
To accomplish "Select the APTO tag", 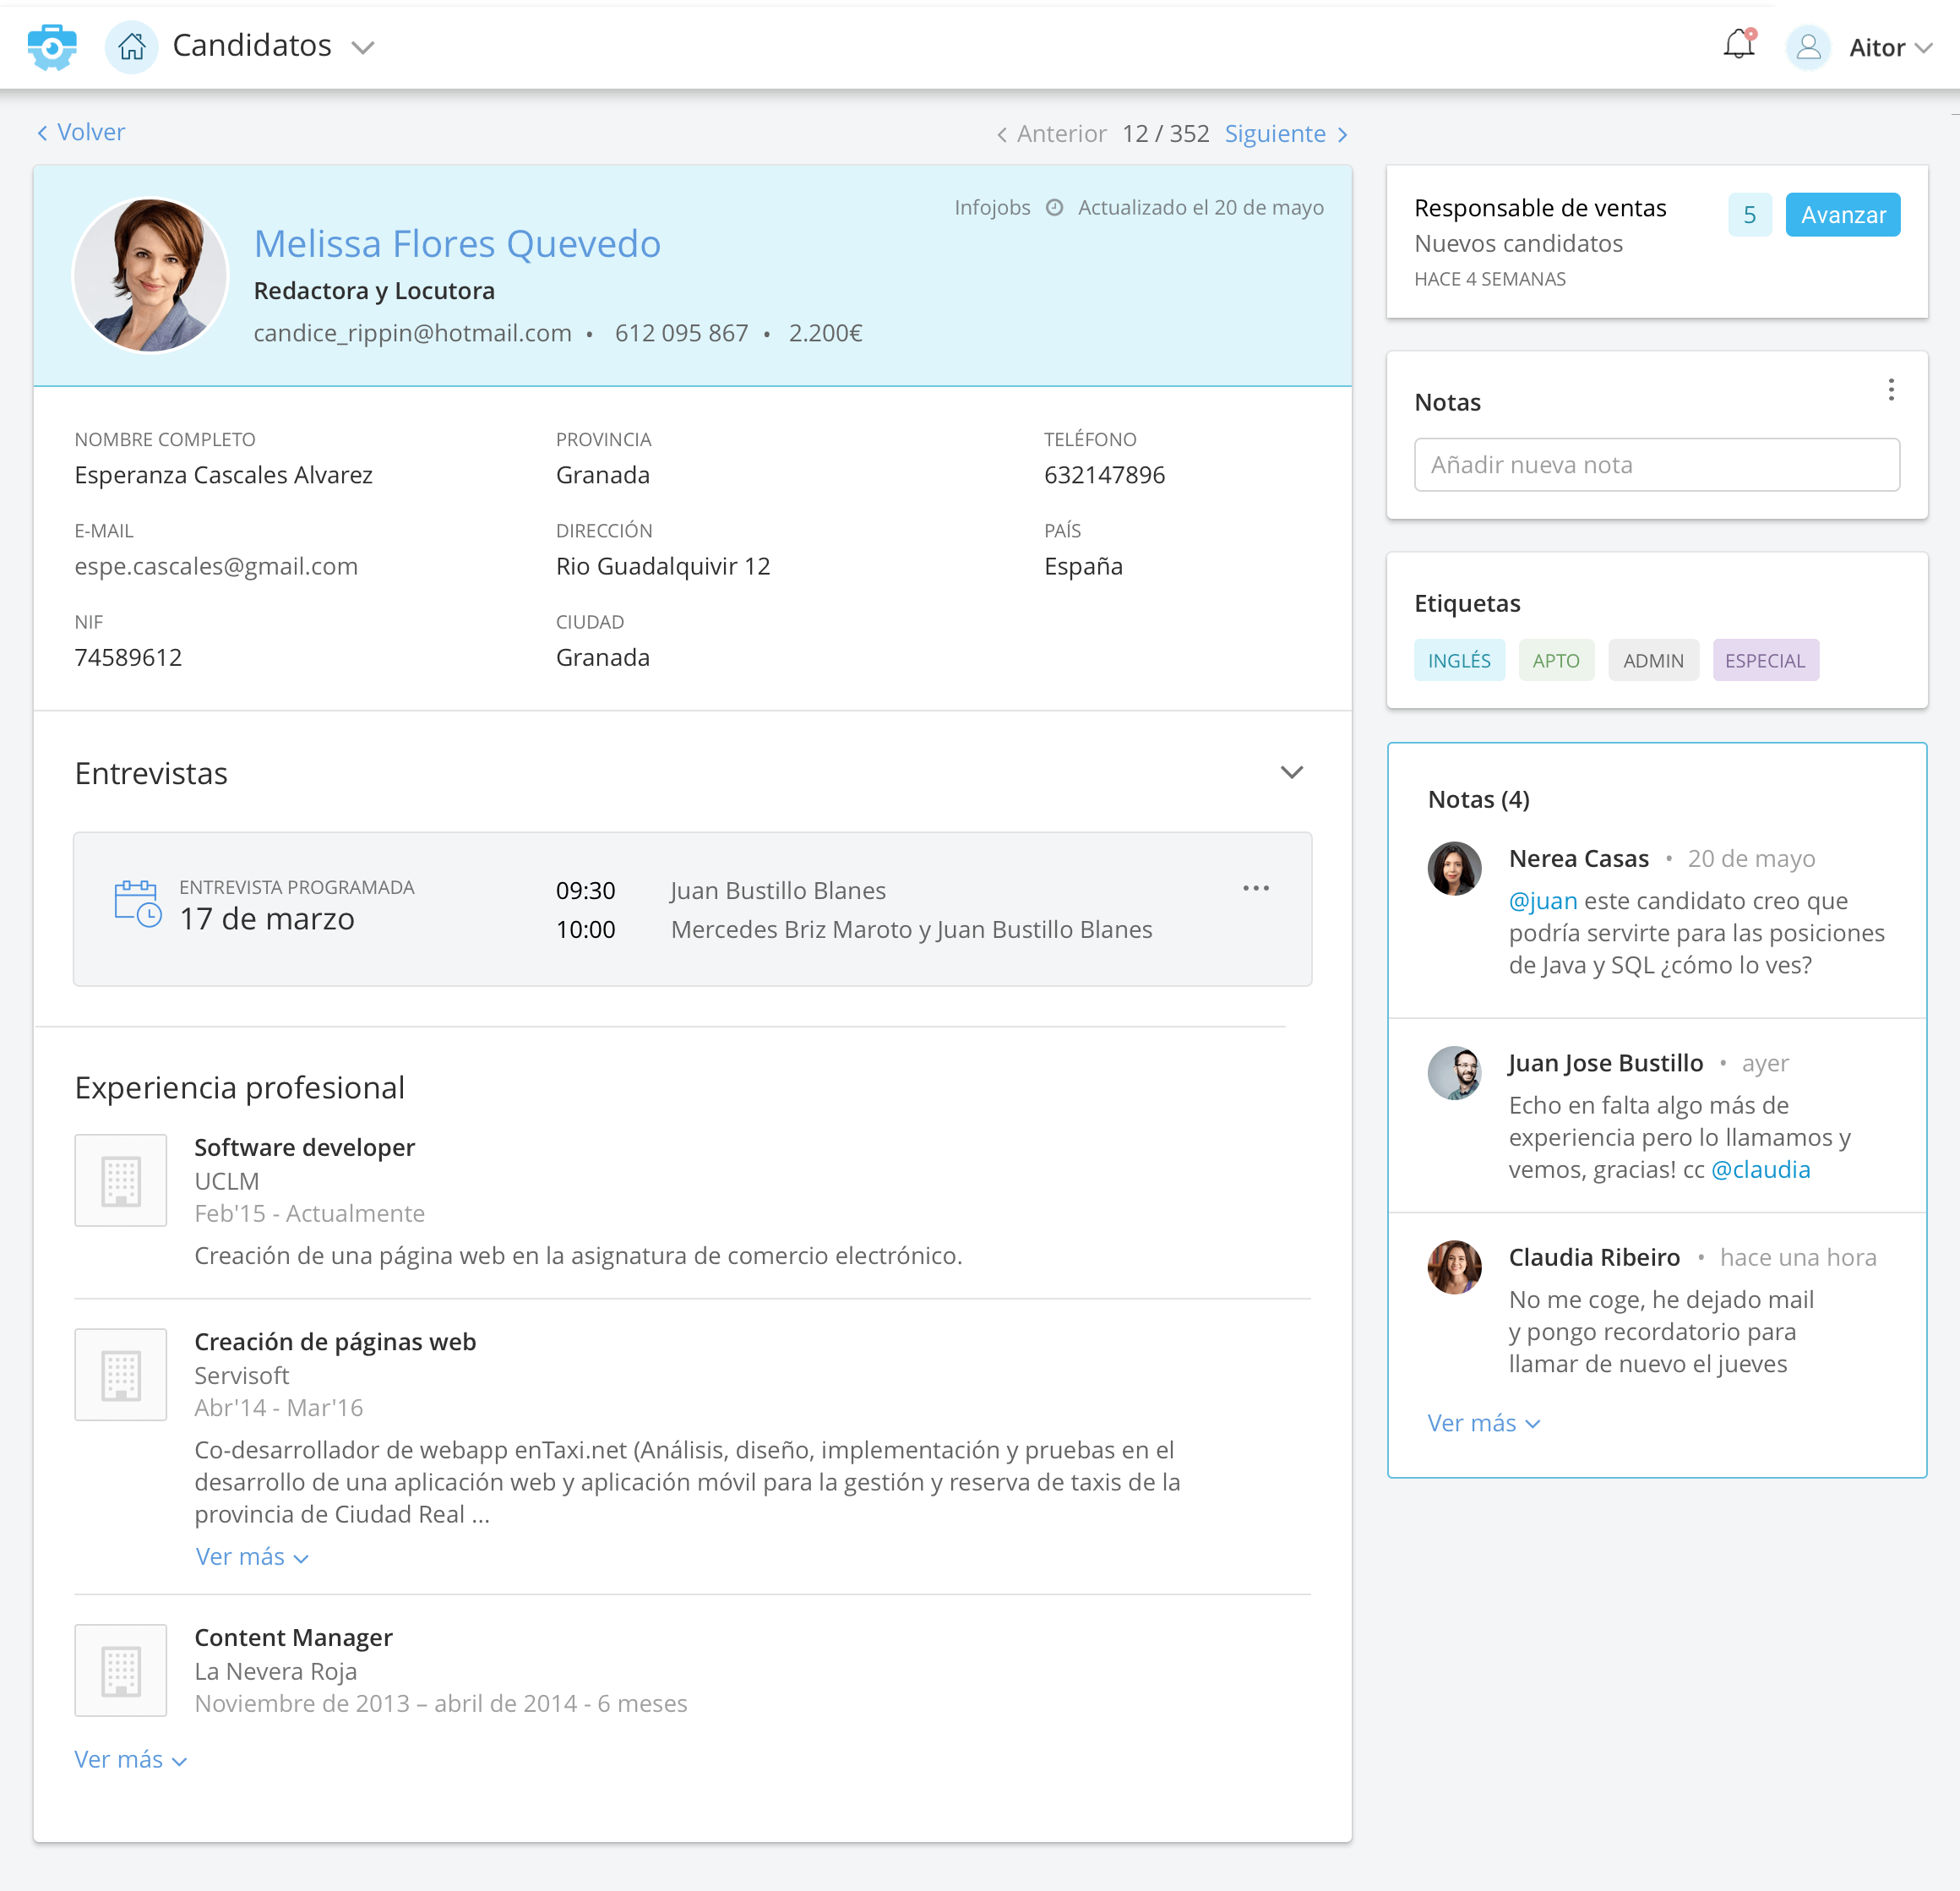I will (x=1556, y=660).
